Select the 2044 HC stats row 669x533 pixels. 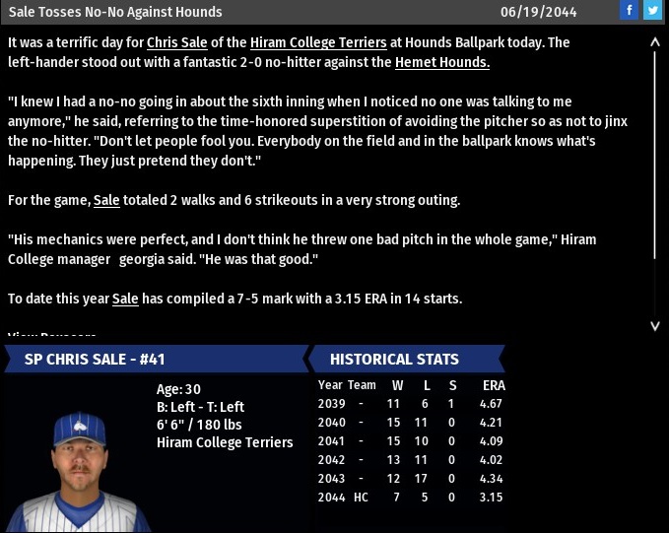410,498
